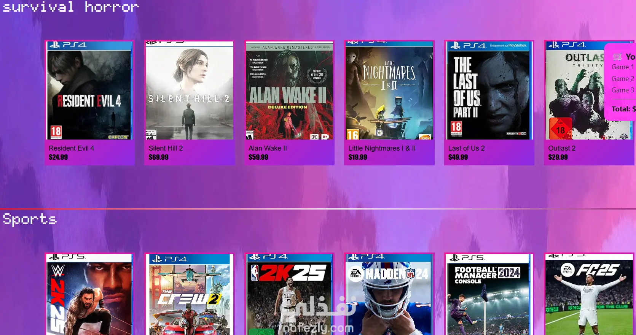Choose the Little Nightmares I & II cover
Viewport: 636px width, 335px height.
[x=389, y=90]
